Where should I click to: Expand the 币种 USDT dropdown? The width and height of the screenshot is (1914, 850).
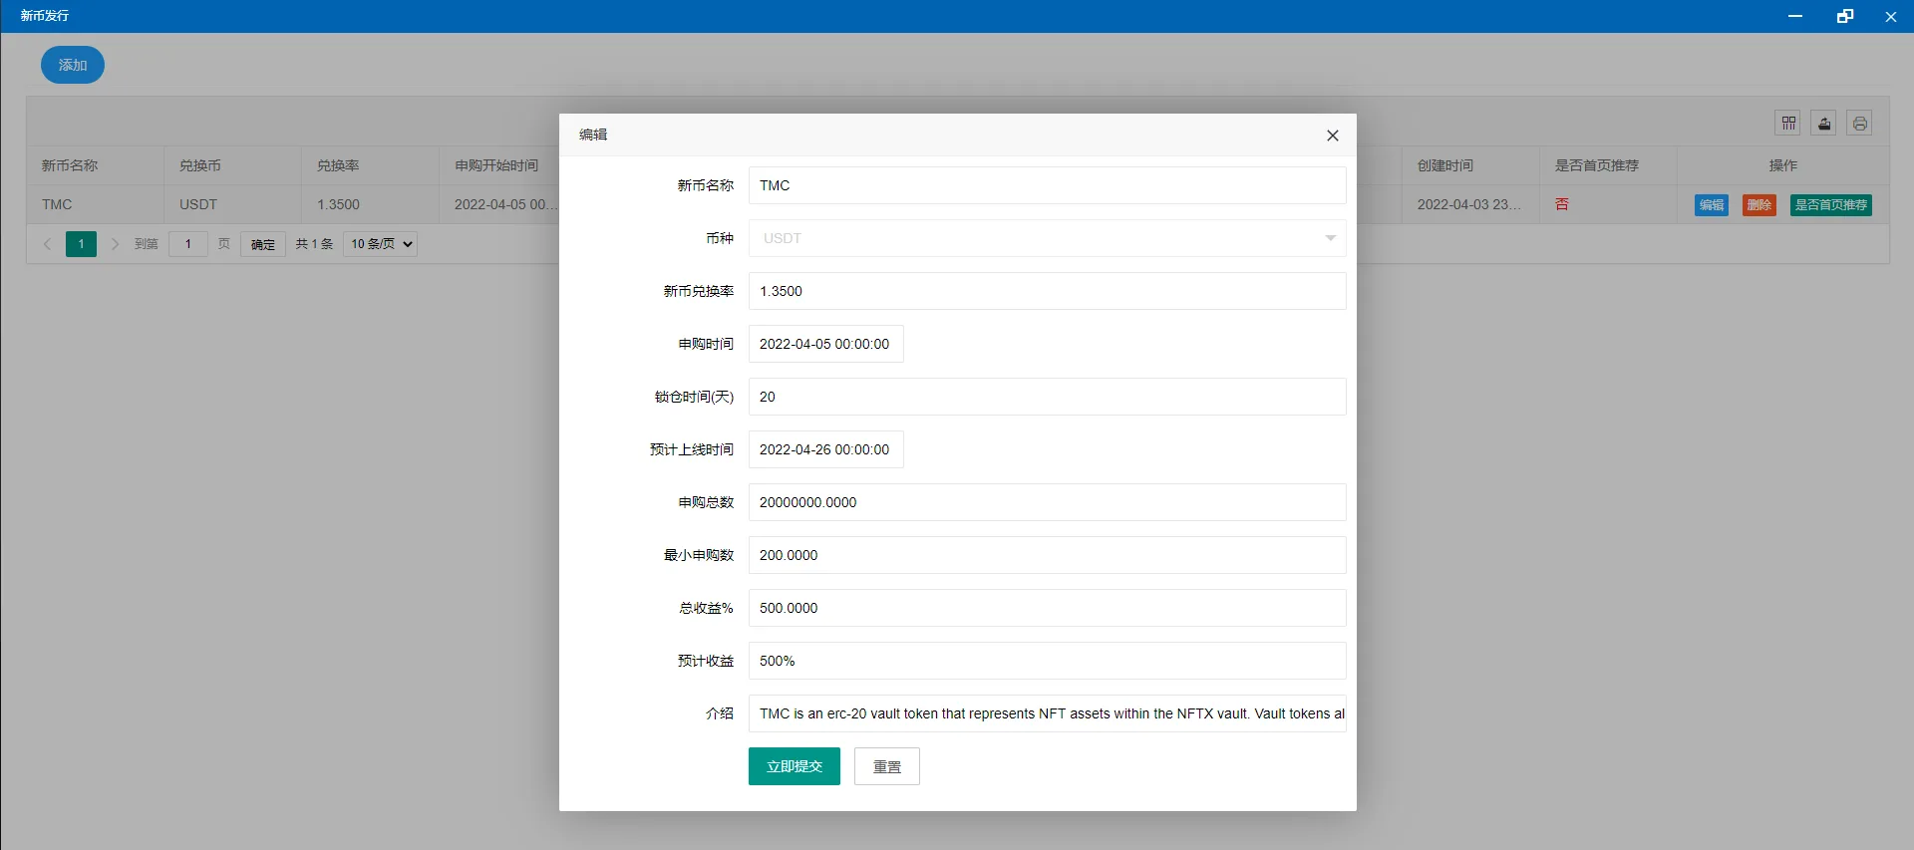1047,238
